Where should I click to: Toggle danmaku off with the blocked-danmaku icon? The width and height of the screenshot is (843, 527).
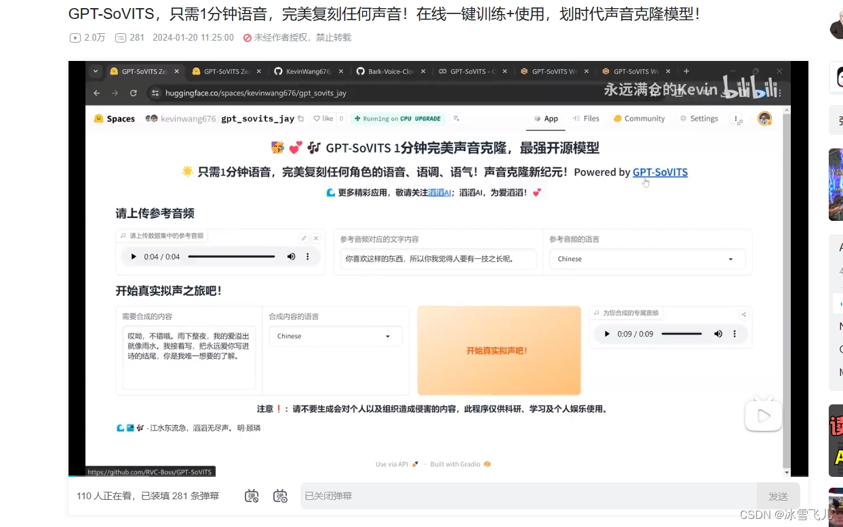(252, 495)
